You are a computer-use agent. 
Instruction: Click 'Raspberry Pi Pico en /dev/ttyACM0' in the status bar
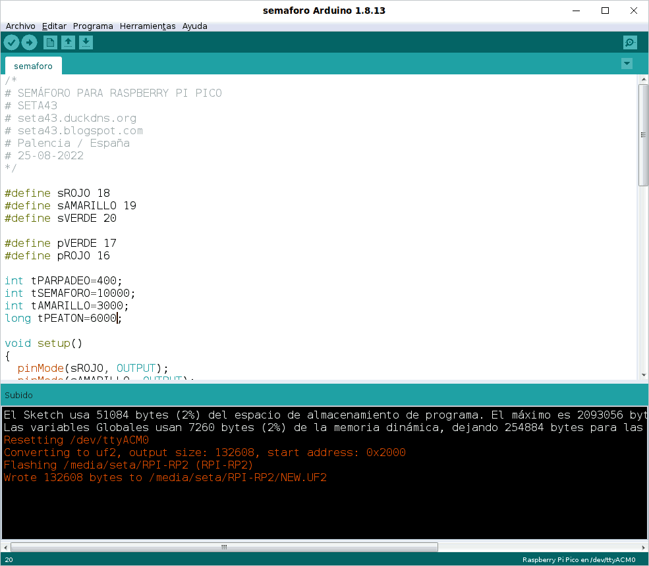tap(578, 560)
